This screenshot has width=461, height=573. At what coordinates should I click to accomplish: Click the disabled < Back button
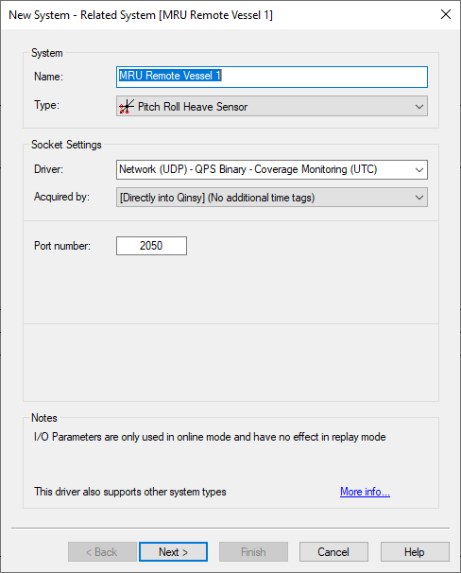[102, 552]
